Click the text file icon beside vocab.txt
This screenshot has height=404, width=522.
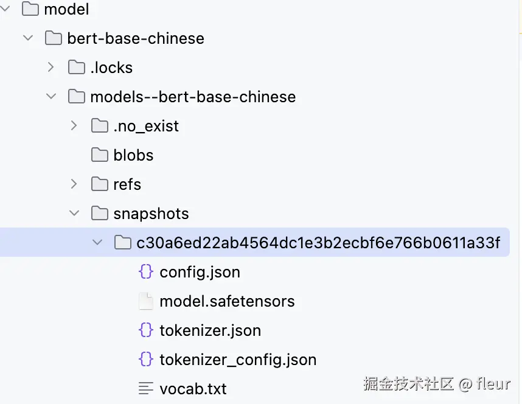point(146,389)
